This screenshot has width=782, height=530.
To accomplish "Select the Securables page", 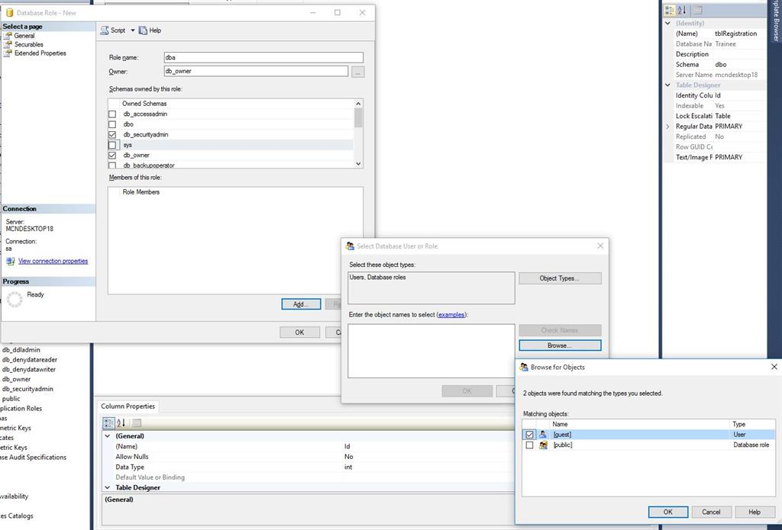I will point(28,44).
